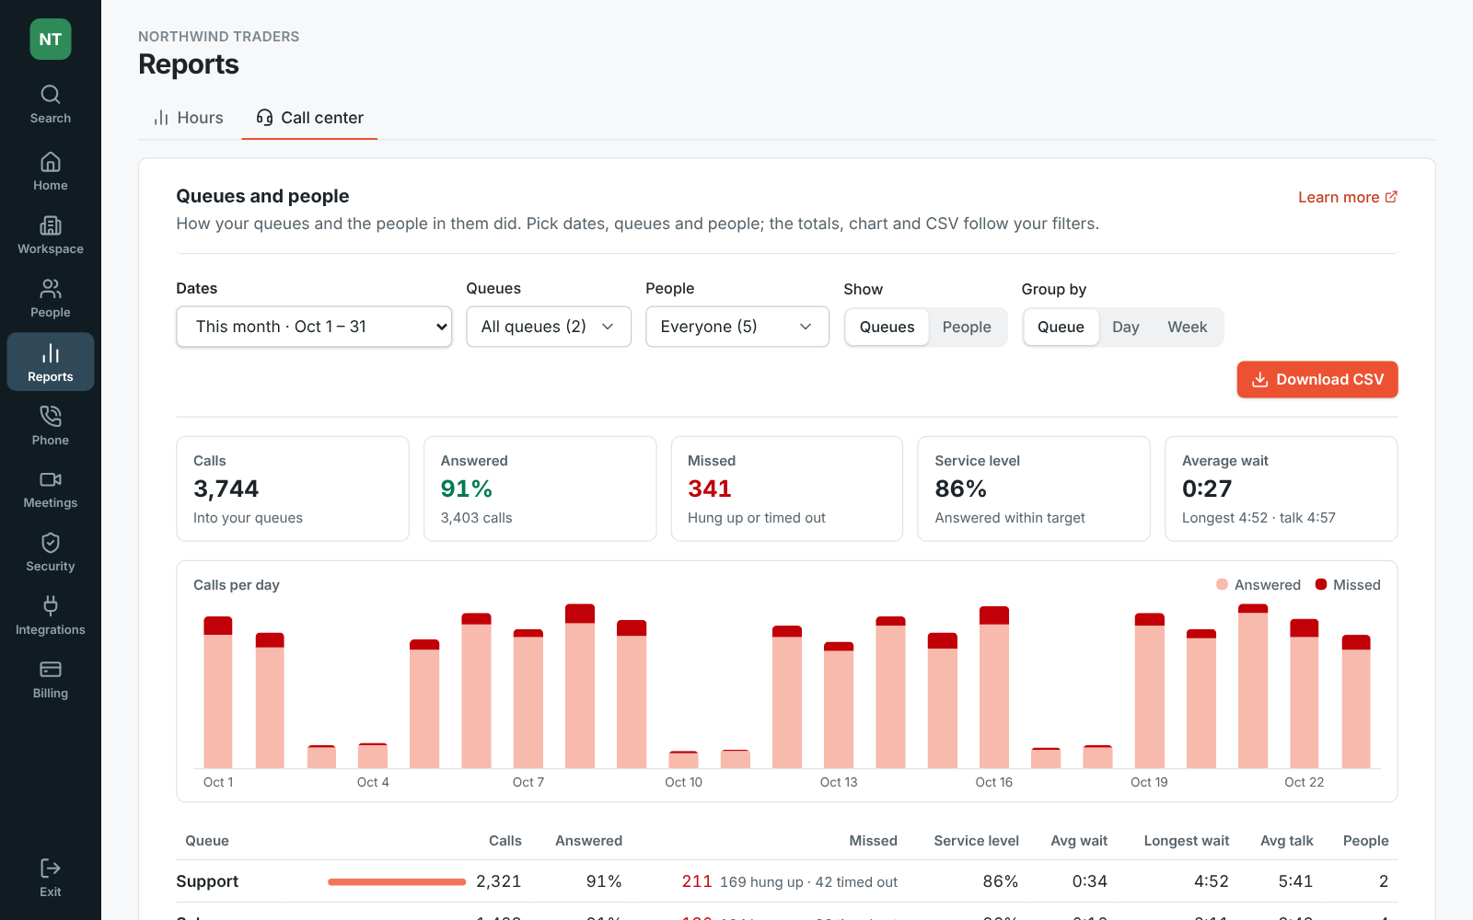Open Search from the sidebar

(51, 105)
